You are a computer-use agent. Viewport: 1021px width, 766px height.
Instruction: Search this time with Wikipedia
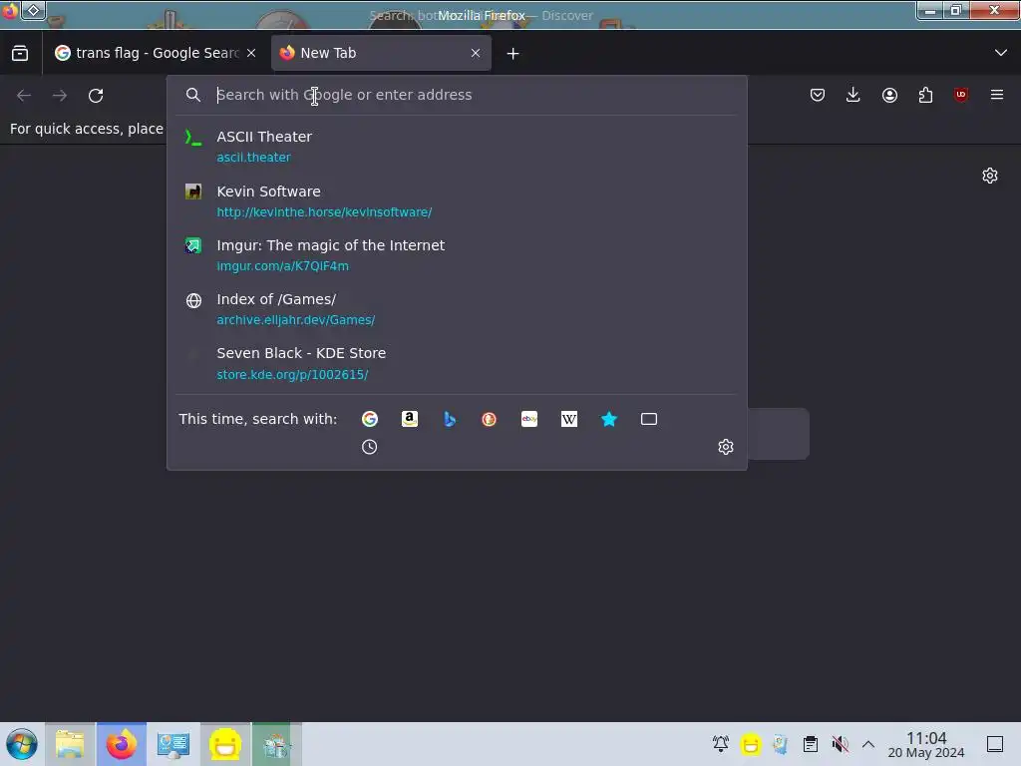[569, 419]
